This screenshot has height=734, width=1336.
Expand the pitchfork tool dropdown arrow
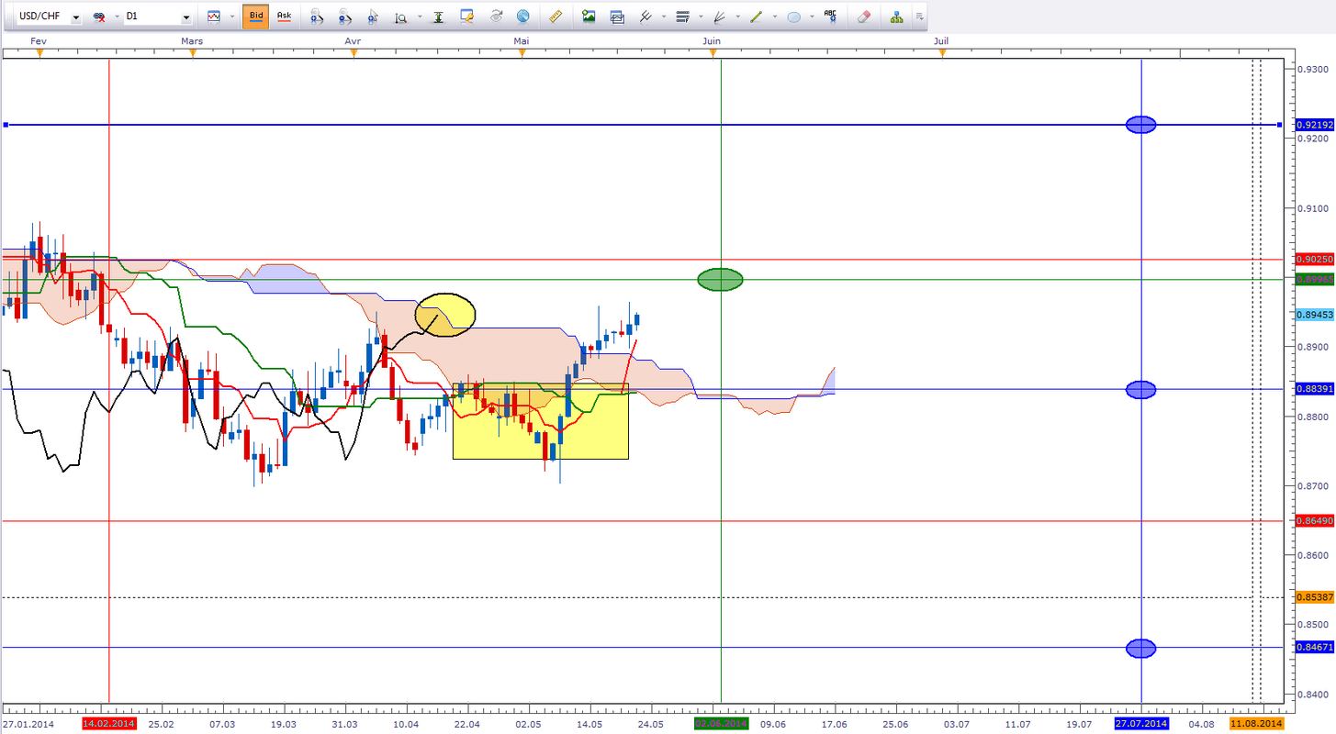tap(663, 17)
